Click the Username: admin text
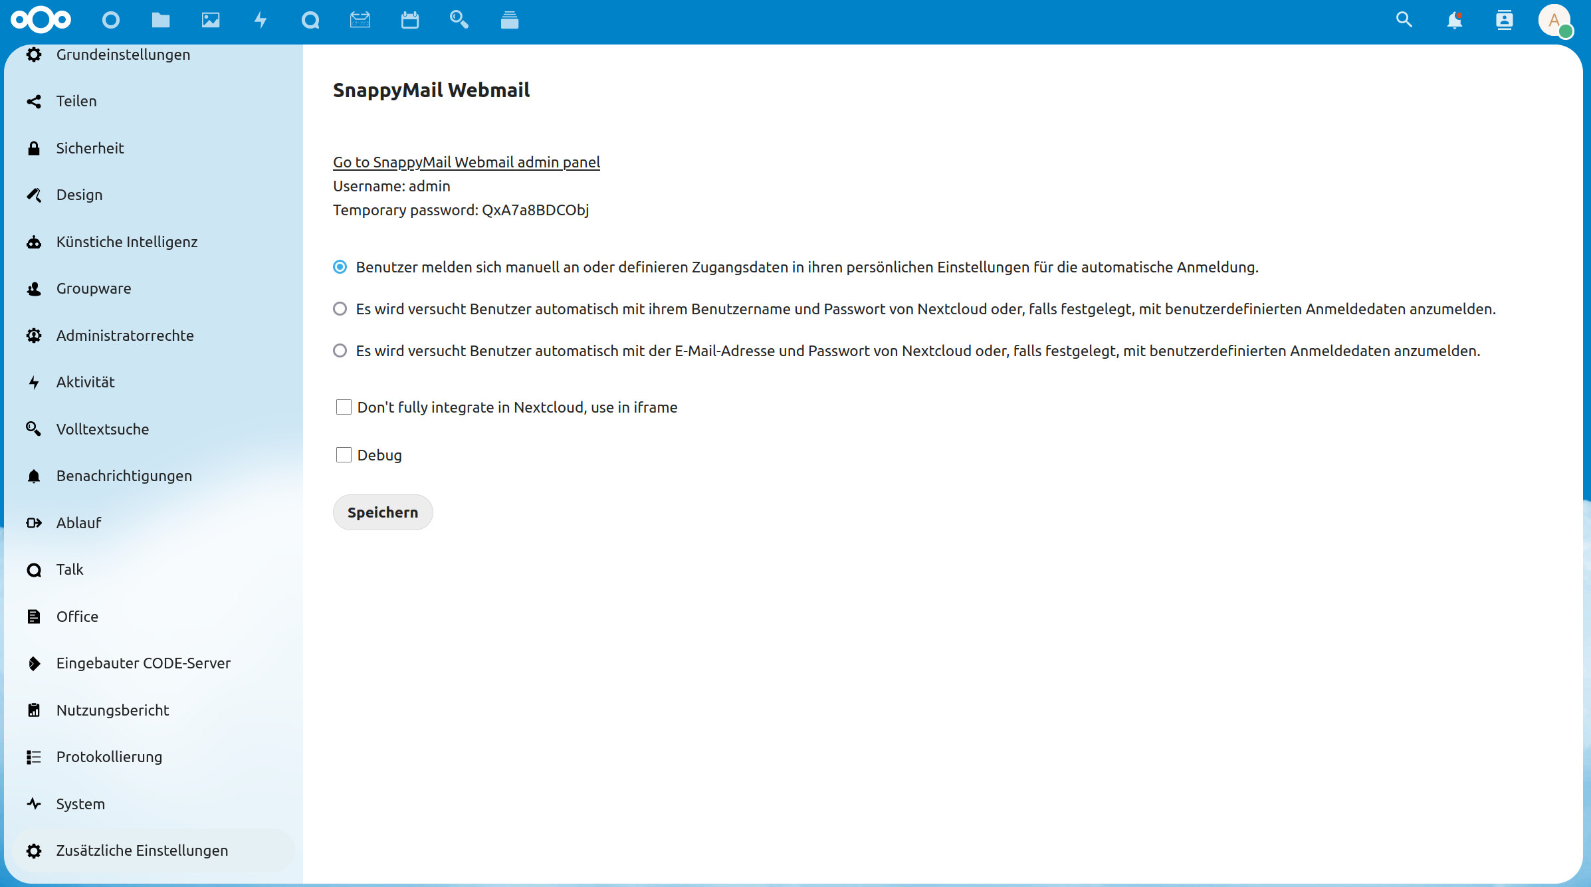 pyautogui.click(x=391, y=186)
